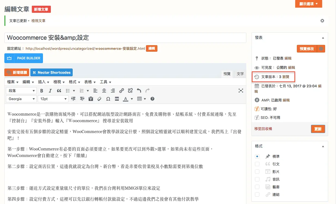Open the 12pt font size dropdown
Viewport: 336px width, 204px height.
[53, 99]
